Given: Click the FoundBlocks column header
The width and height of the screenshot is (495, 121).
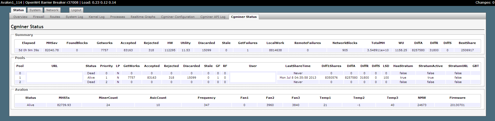Looking at the screenshot, I should tap(77, 43).
